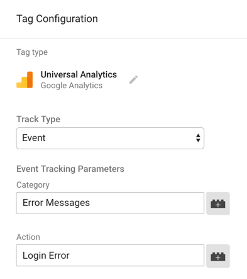Click the Category input containing Error Messages

click(x=110, y=203)
